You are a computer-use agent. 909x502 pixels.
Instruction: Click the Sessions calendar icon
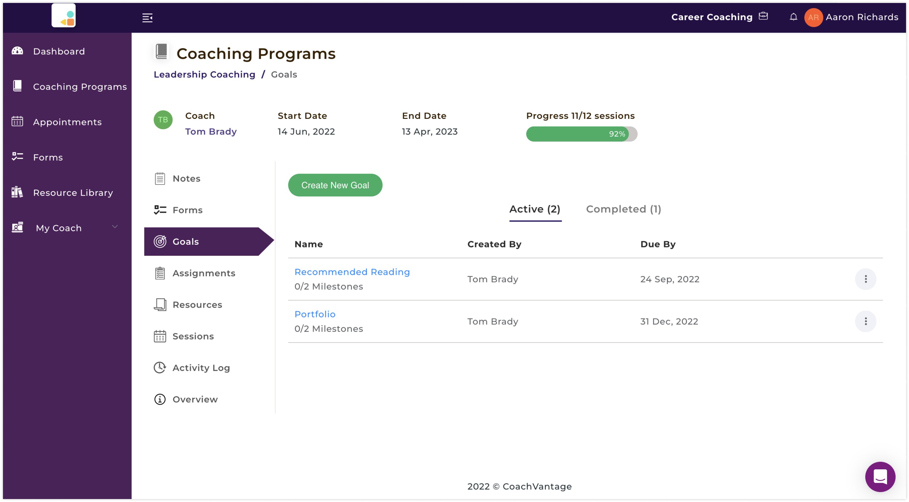[160, 336]
